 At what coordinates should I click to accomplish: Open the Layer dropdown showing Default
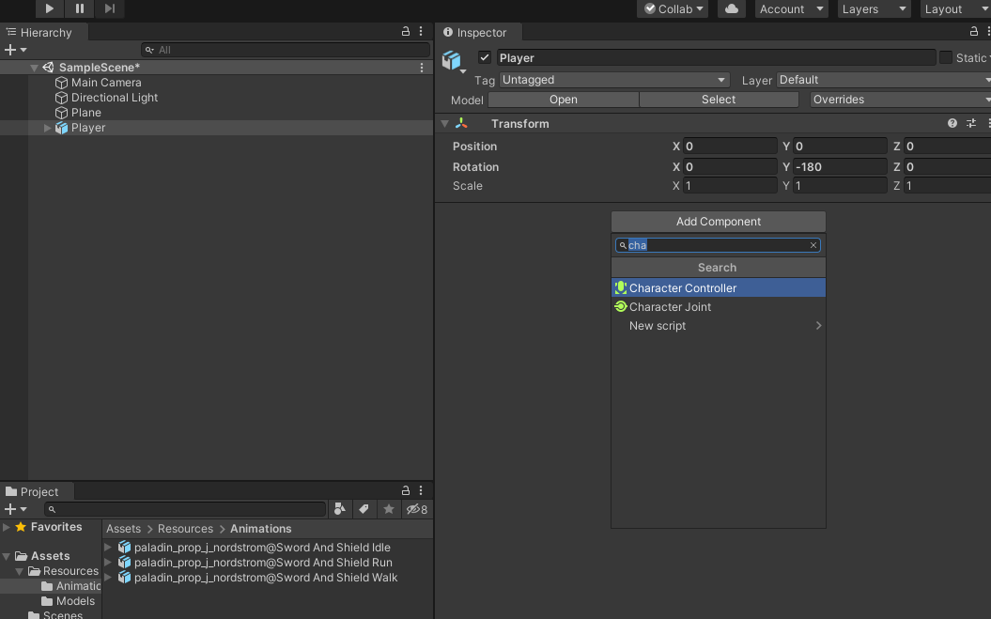pyautogui.click(x=884, y=80)
